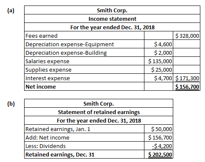The image size is (205, 162).
Task: Click the $171,300 total expenses cell
Action: coord(186,78)
